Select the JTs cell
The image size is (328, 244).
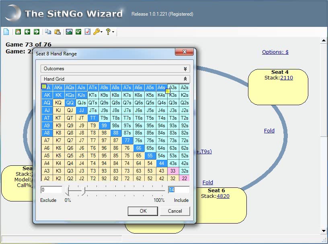pos(93,110)
